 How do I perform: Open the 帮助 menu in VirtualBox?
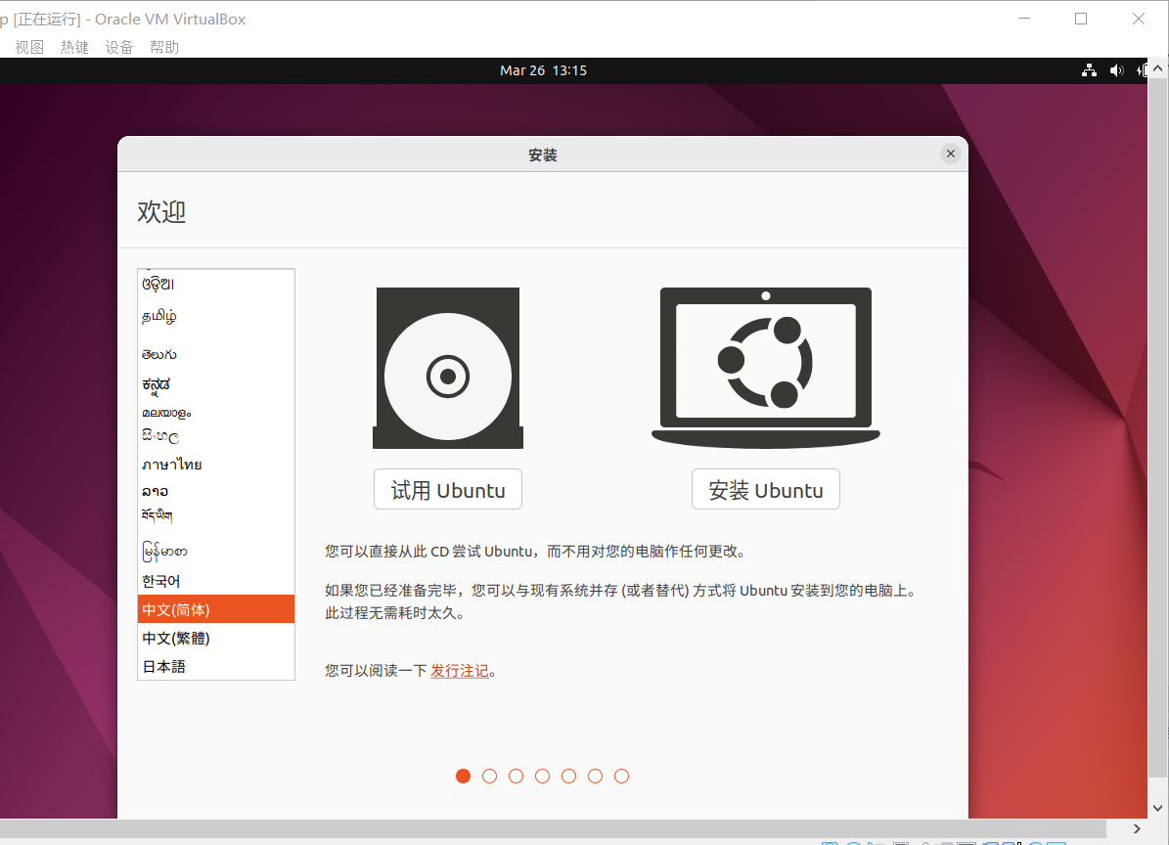[x=164, y=47]
